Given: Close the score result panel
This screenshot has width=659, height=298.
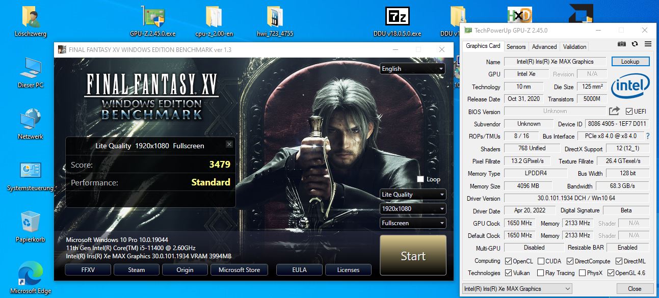Looking at the screenshot, I should click(x=229, y=144).
